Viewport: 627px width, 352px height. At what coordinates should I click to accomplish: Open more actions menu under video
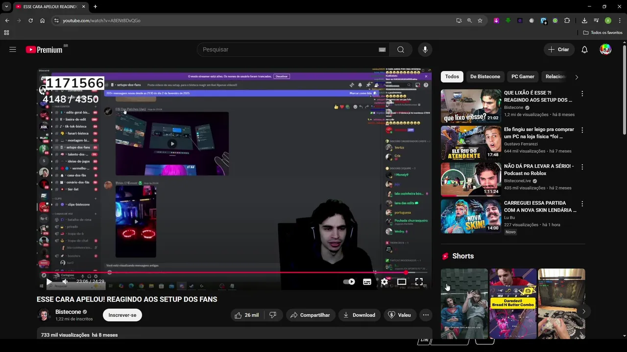coord(426,315)
